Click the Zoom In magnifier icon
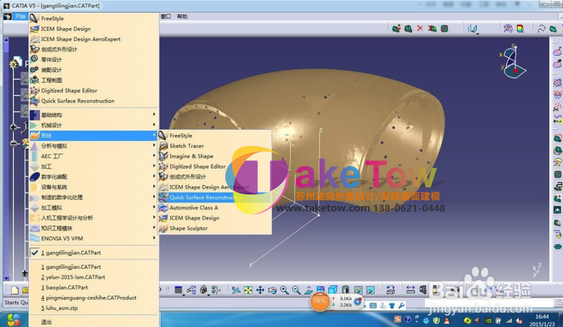This screenshot has width=563, height=327. (x=284, y=290)
